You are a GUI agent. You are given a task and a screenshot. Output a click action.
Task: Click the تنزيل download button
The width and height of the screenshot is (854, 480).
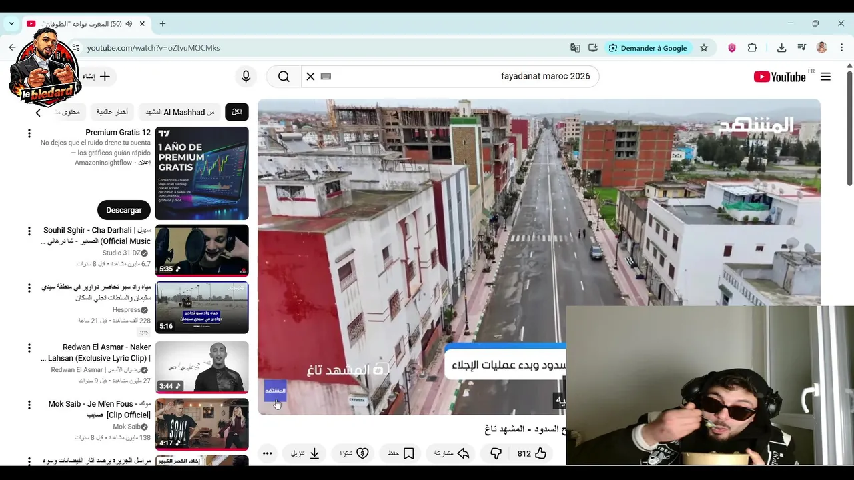(x=306, y=453)
